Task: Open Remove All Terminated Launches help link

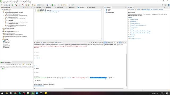Action: click(x=138, y=25)
